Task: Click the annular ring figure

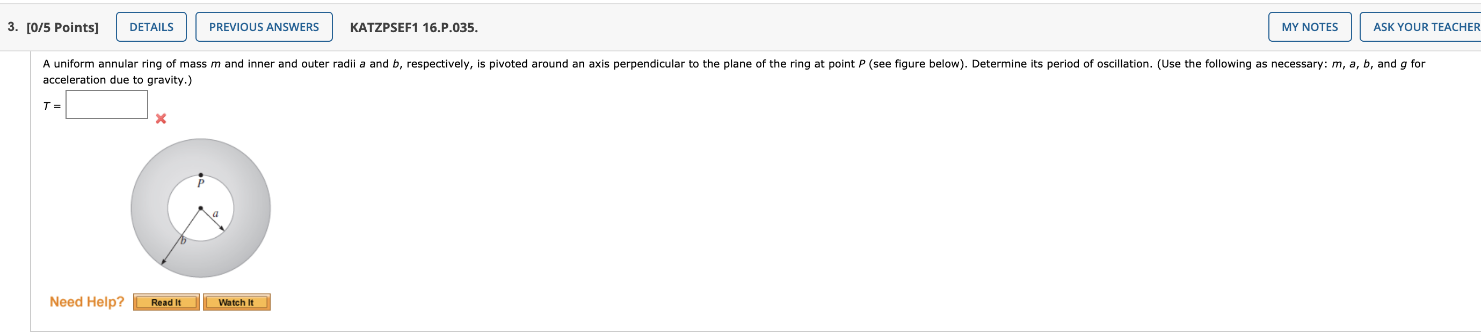Action: coord(201,208)
